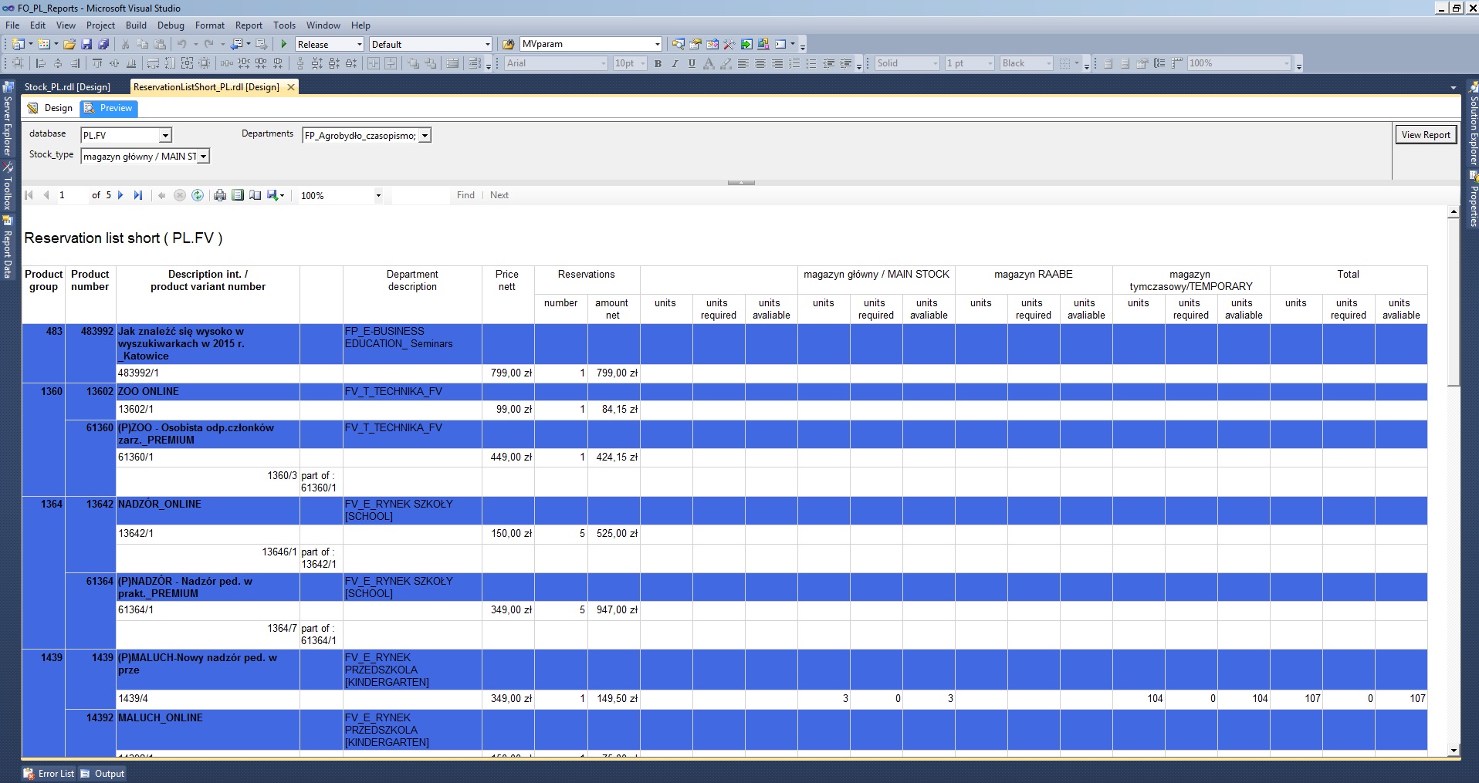
Task: Open the Server Explorer side panel
Action: pos(8,118)
